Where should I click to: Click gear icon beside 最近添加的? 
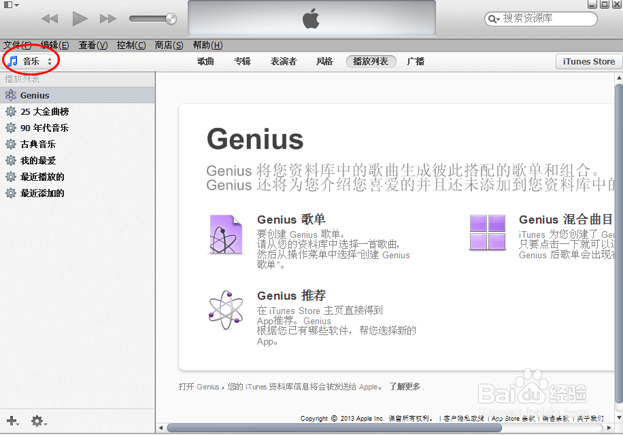(11, 193)
